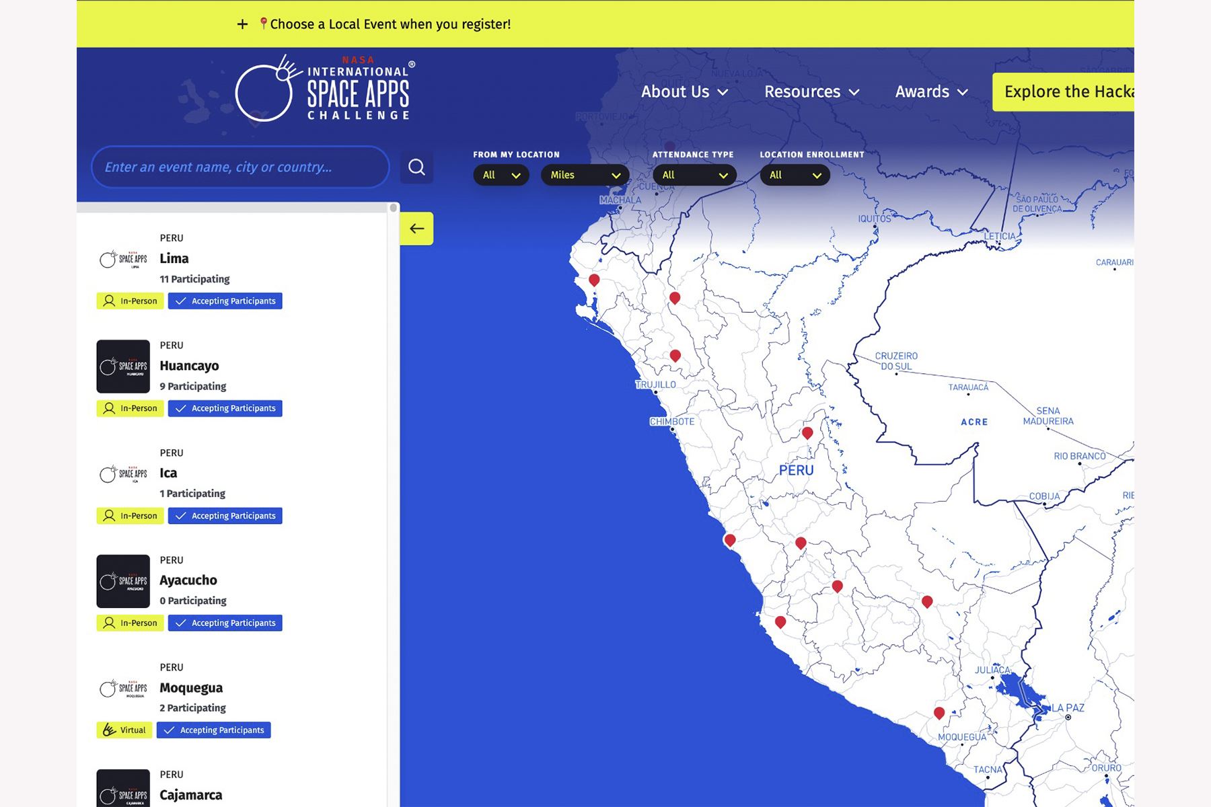Click '9 Participating' under Huancayo
The image size is (1211, 807).
[192, 386]
